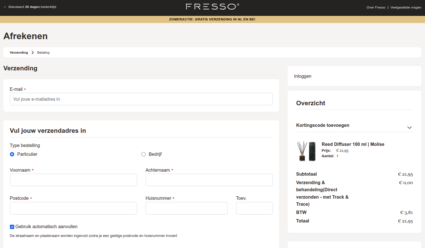This screenshot has width=425, height=248.
Task: Click the chevron next to Kortingscode toevoegen
Action: [x=409, y=127]
